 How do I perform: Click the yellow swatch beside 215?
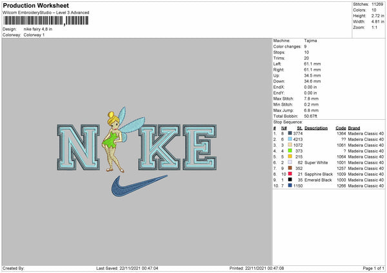[290, 156]
